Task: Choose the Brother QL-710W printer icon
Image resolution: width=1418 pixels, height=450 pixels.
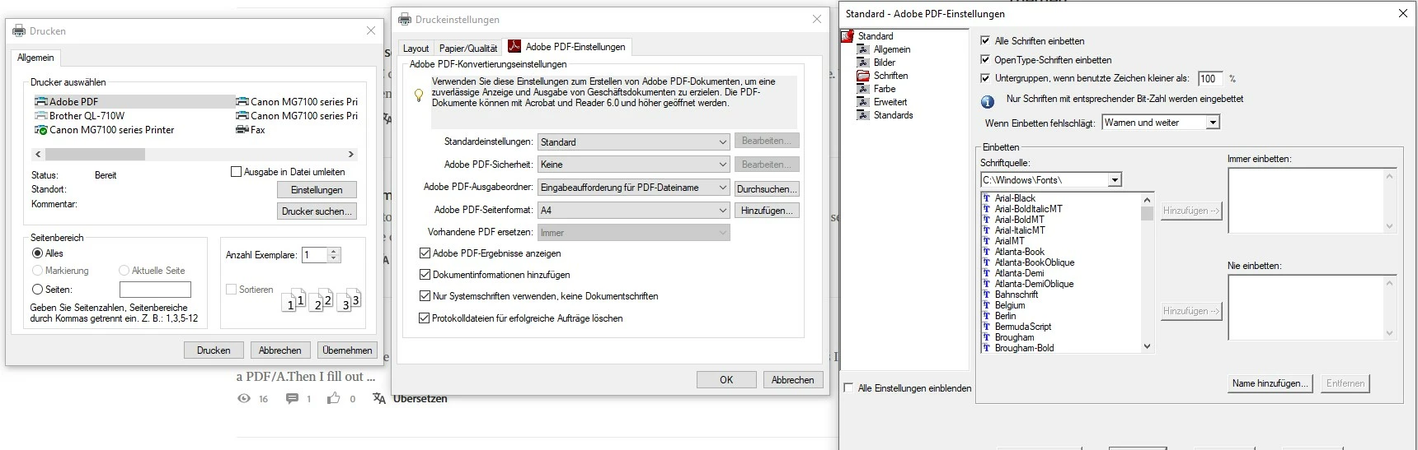Action: (x=41, y=116)
